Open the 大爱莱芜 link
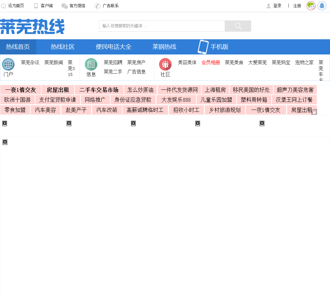330x300 pixels. [258, 62]
